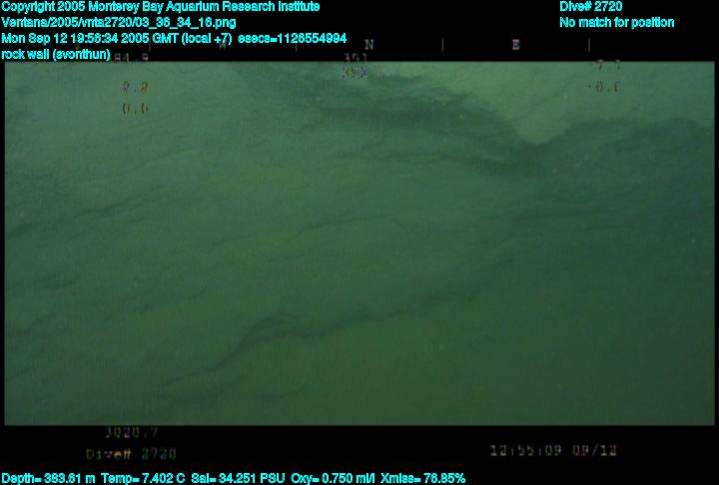Click the 12:55:09 09/12 video timecode
719x485 pixels.
554,451
